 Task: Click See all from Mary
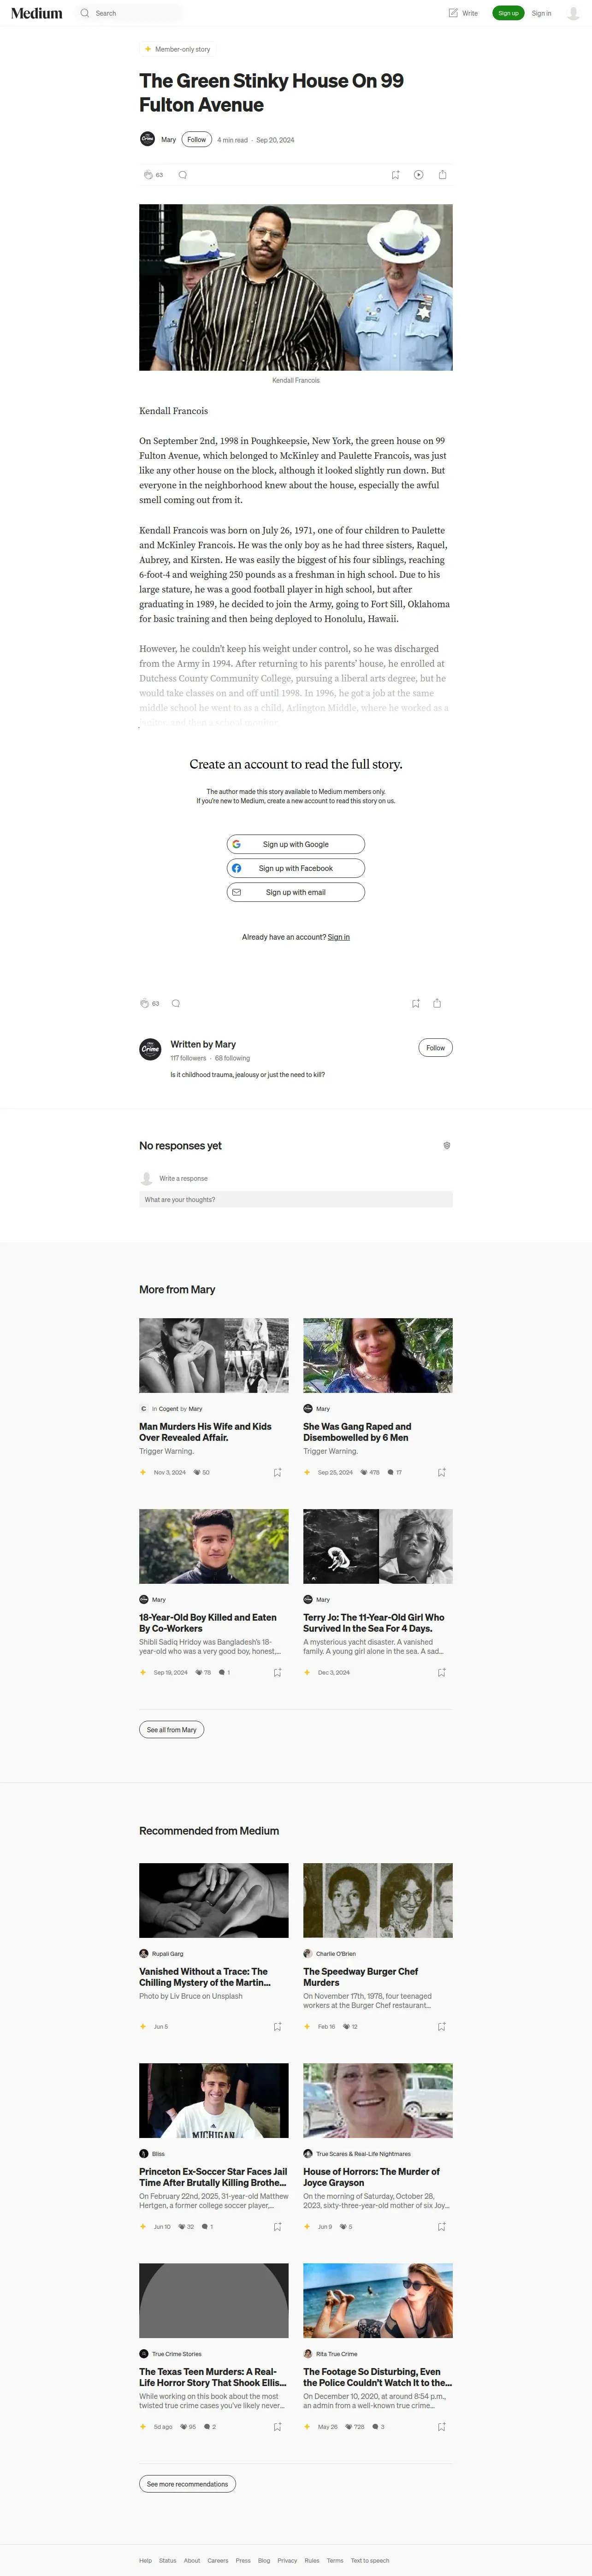click(x=172, y=1730)
